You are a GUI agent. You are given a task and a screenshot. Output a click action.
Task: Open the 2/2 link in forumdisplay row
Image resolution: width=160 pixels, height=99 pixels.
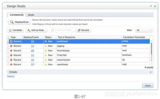coord(33,51)
